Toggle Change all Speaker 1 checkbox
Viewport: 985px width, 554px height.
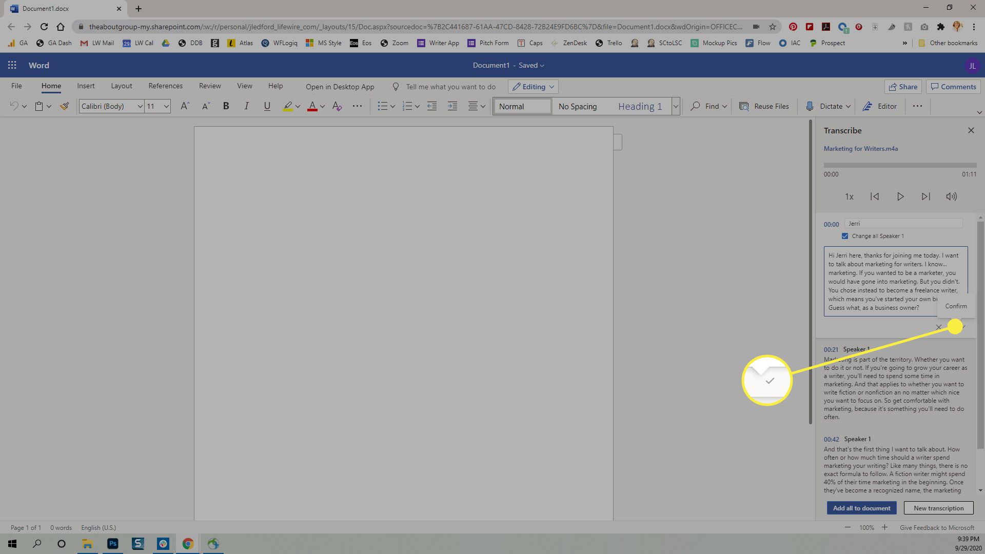coord(845,235)
